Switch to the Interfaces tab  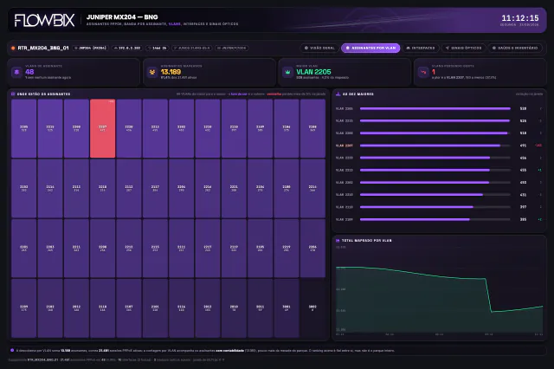coord(421,48)
